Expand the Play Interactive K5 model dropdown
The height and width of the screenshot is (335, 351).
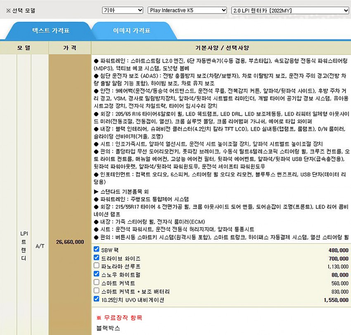coord(187,10)
